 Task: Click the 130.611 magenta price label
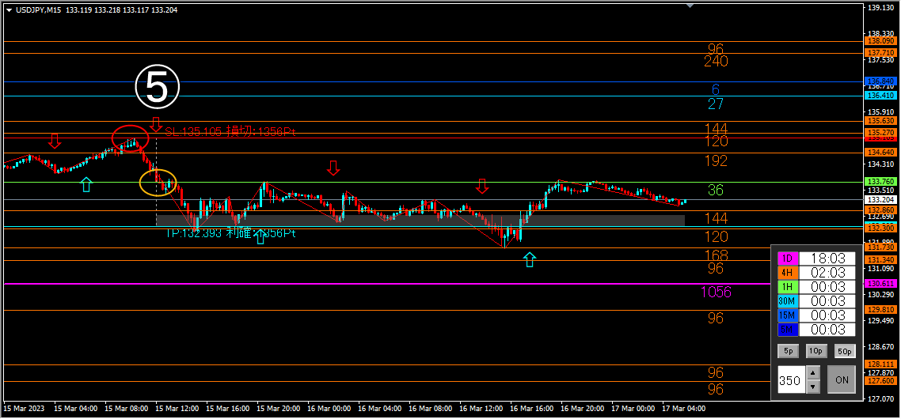(x=881, y=284)
